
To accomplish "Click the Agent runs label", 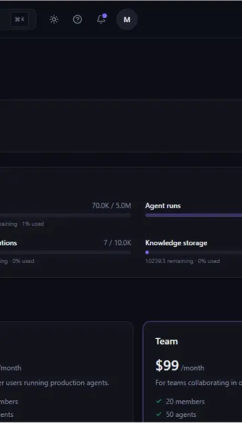I will pyautogui.click(x=163, y=206).
